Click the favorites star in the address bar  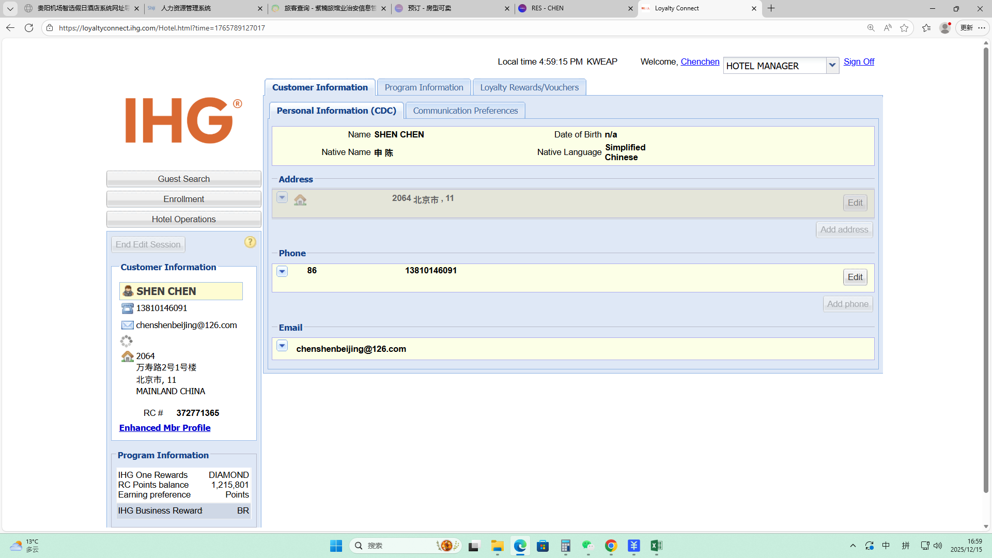(x=904, y=28)
